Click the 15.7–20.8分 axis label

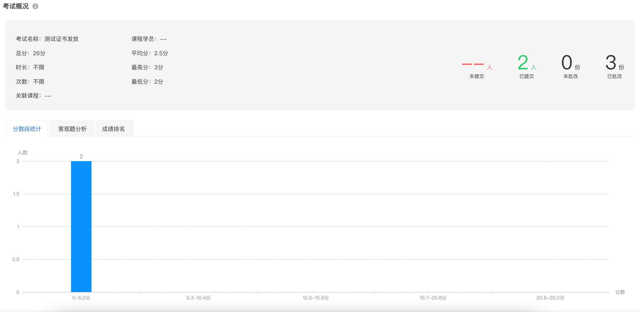tap(433, 298)
